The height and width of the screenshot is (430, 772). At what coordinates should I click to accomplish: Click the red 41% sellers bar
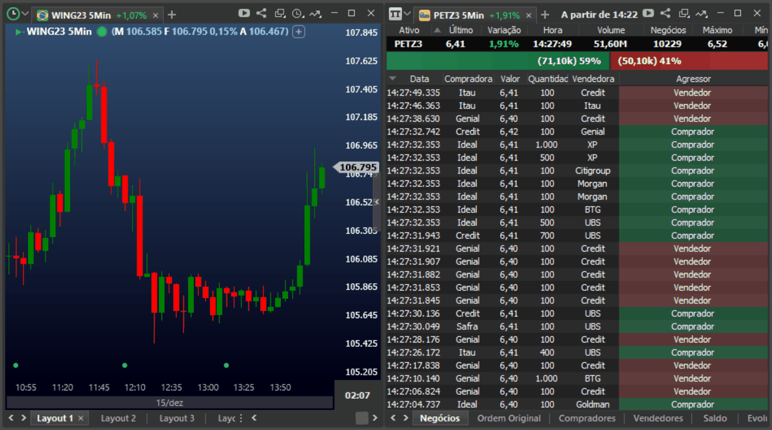click(x=689, y=61)
